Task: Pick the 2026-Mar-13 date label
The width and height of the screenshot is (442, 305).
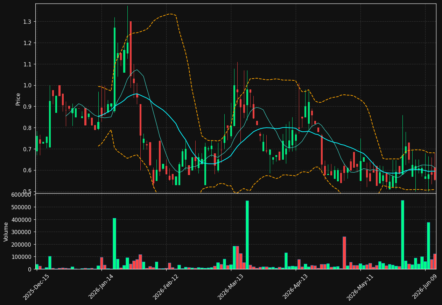Action: (x=230, y=286)
